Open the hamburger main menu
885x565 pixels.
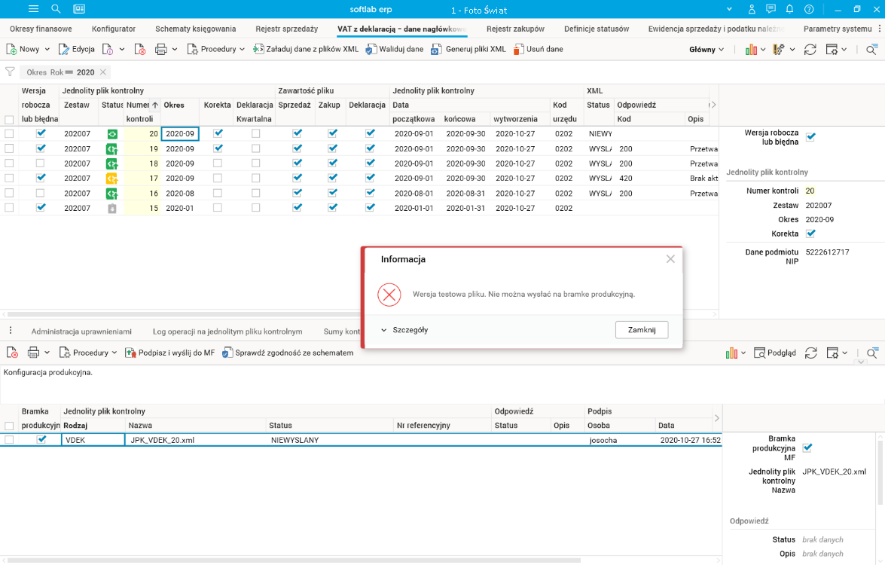33,9
